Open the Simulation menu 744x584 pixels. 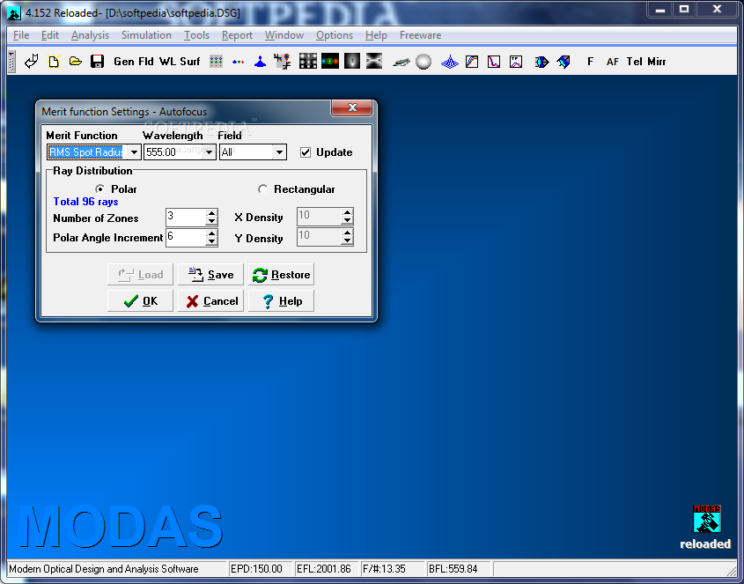[146, 35]
